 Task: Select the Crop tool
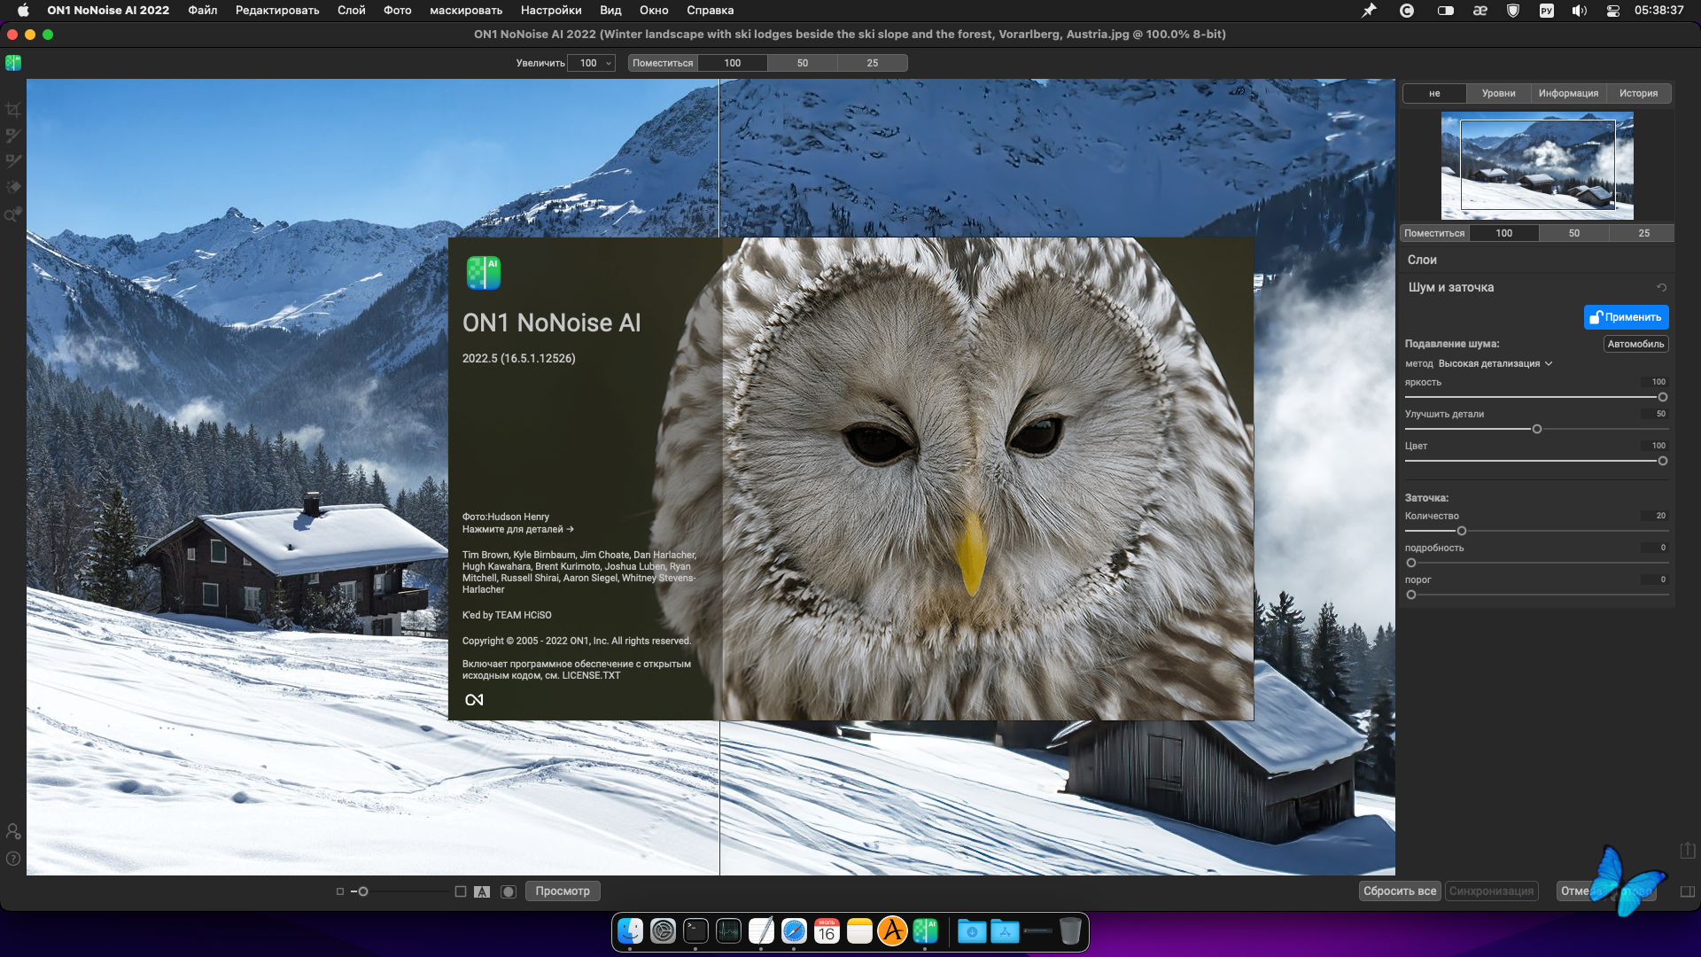pyautogui.click(x=12, y=110)
